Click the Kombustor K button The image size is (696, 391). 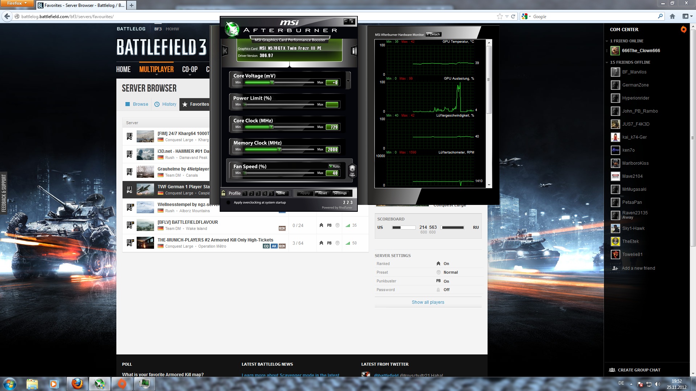click(x=225, y=51)
